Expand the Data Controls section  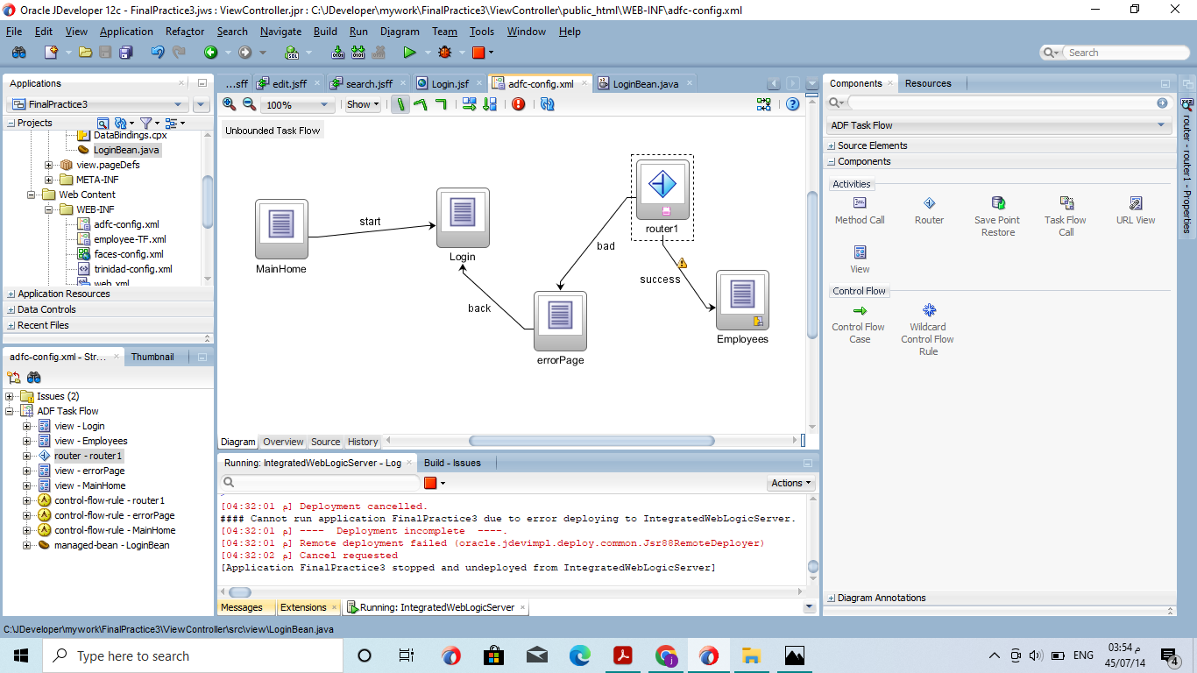pyautogui.click(x=11, y=309)
